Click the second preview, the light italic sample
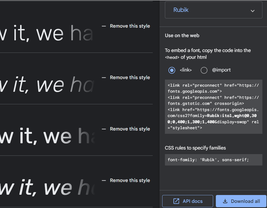This screenshot has height=208, width=267. coord(47,85)
